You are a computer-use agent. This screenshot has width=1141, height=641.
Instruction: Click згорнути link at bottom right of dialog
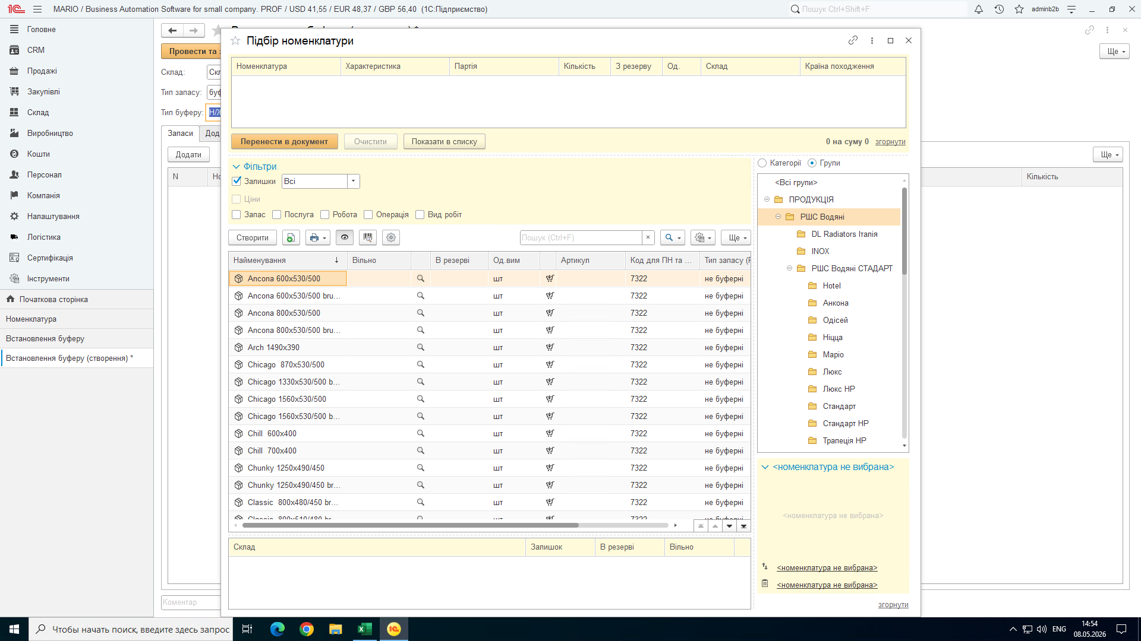893,604
